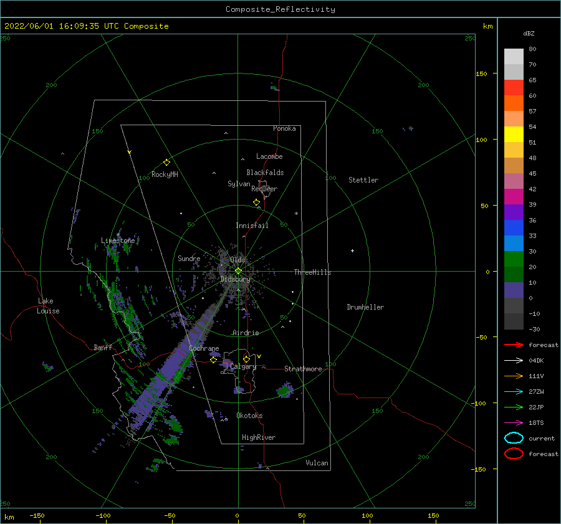
Task: Click the white 04DK arrow icon
Action: (x=514, y=360)
